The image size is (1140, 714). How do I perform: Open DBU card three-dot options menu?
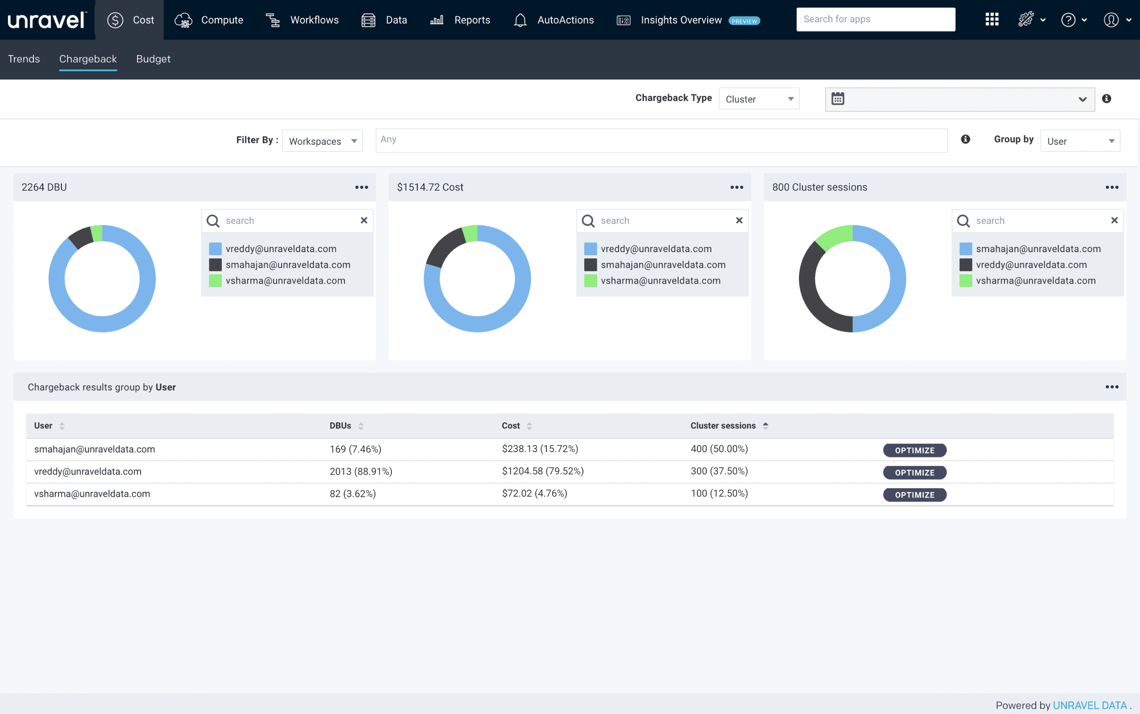point(362,188)
